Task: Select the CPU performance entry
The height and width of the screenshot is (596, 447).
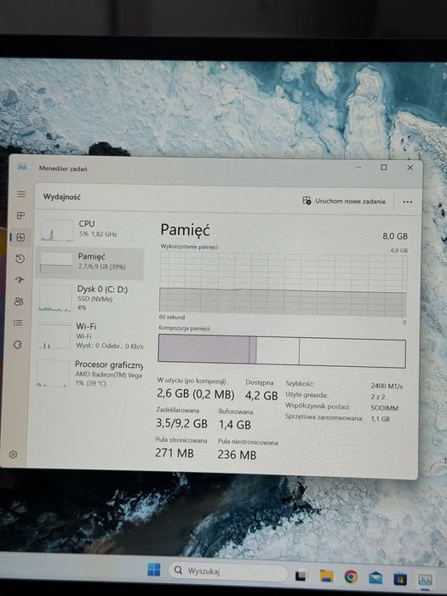Action: [91, 230]
